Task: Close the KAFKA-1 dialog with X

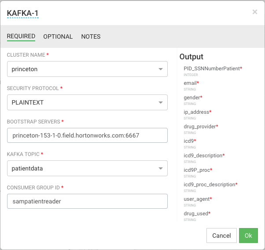Action: (x=254, y=12)
